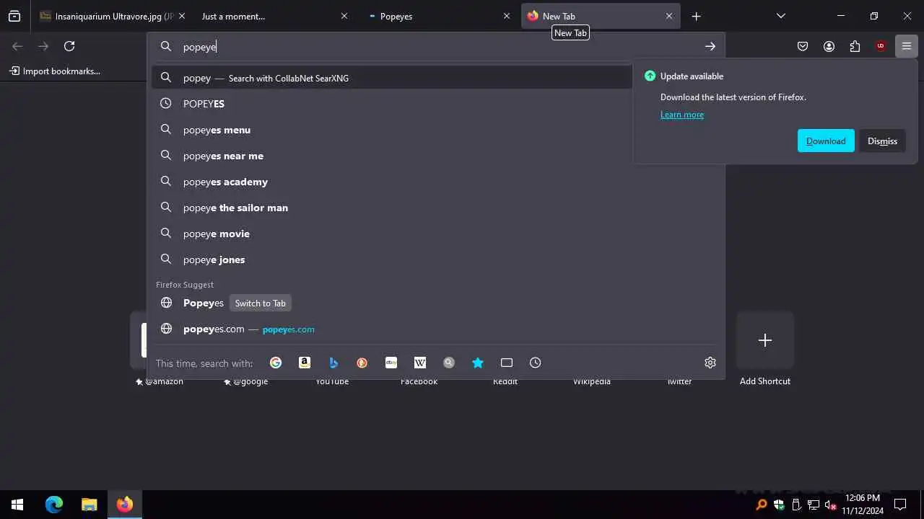The width and height of the screenshot is (924, 519).
Task: Search this time with DuckDuckGo icon
Action: (362, 363)
